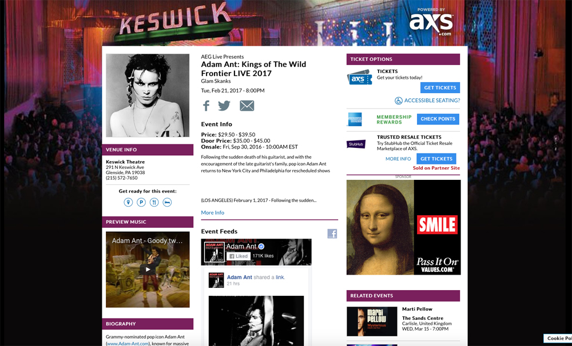Open the Accessible Seating link
The height and width of the screenshot is (346, 572).
coord(427,100)
